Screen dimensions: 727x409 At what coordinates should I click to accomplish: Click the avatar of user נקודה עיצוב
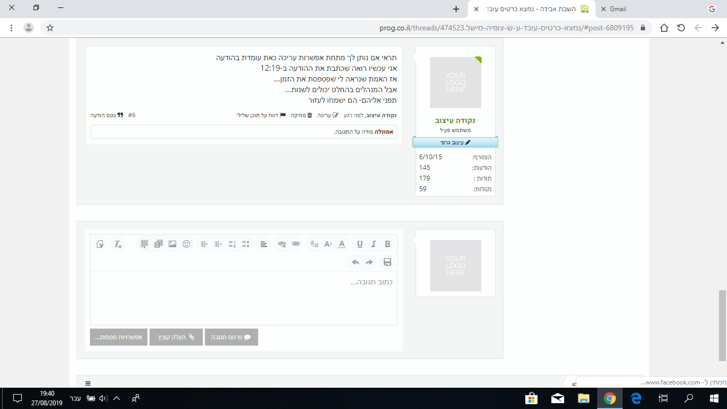[456, 83]
